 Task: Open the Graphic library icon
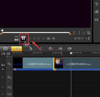(x=97, y=12)
